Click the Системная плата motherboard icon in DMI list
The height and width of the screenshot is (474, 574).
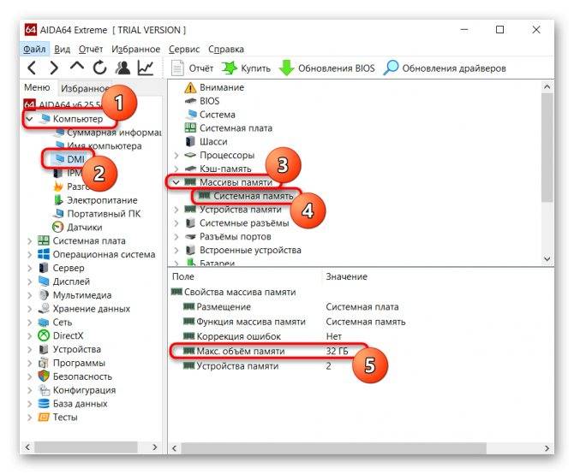190,127
